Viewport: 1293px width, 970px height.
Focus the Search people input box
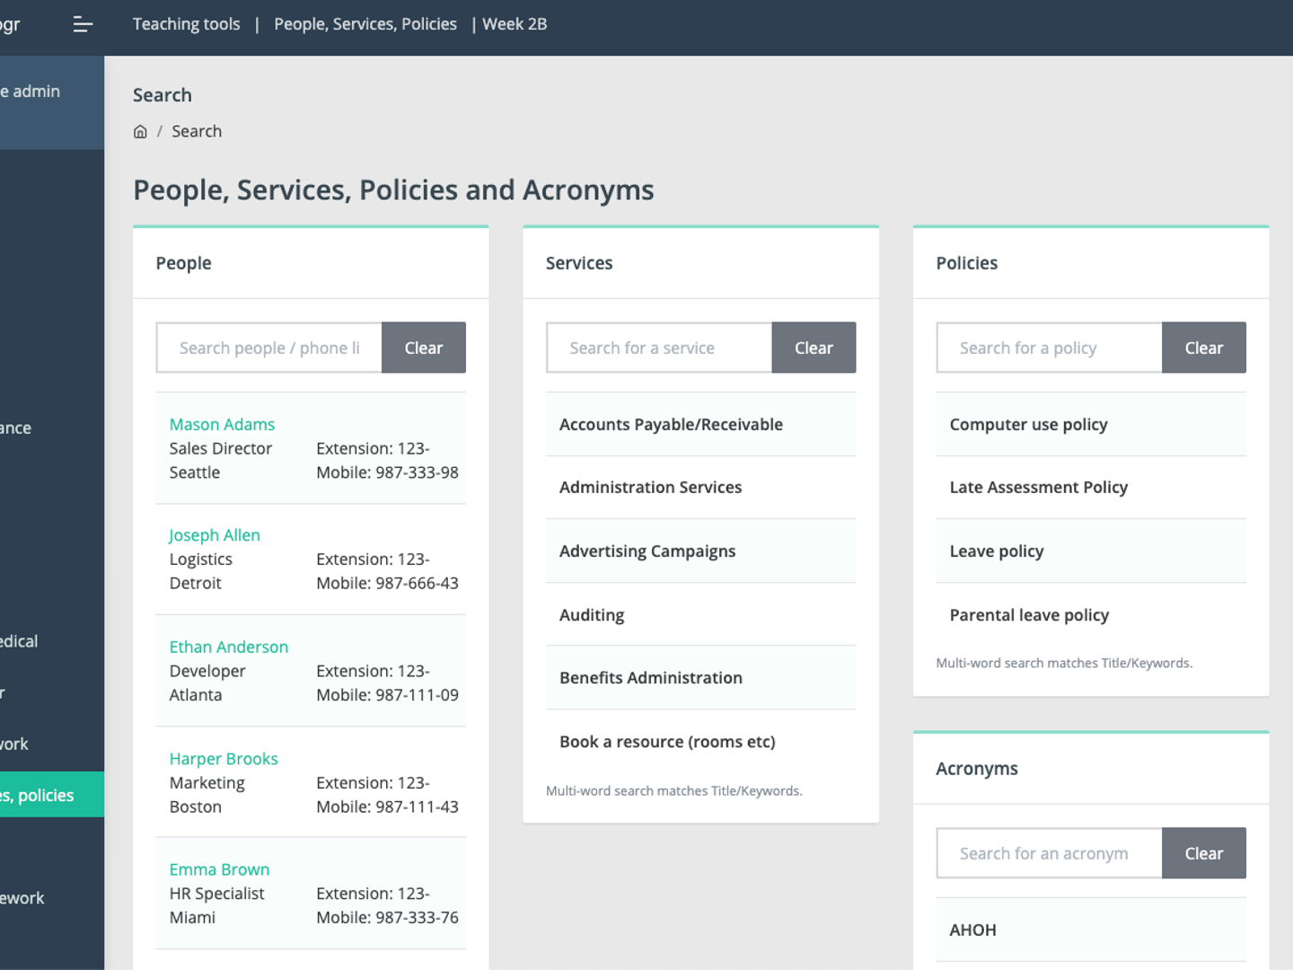269,348
